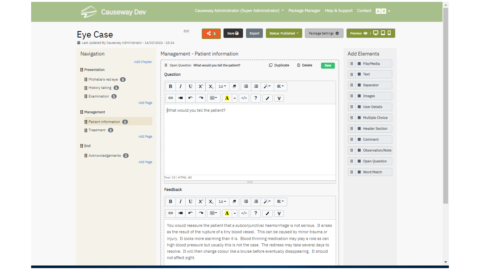Click the orange share button
This screenshot has height=270, width=480.
pyautogui.click(x=211, y=33)
